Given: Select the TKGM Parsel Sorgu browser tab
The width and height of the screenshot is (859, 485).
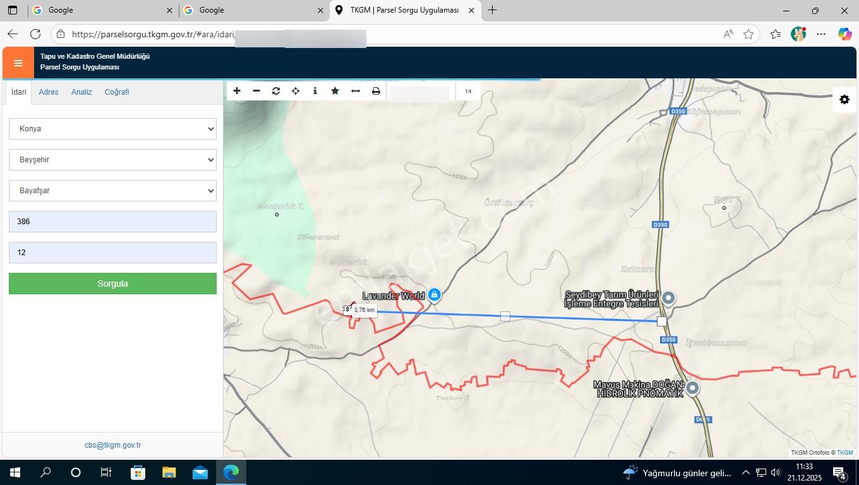Looking at the screenshot, I should (x=405, y=10).
